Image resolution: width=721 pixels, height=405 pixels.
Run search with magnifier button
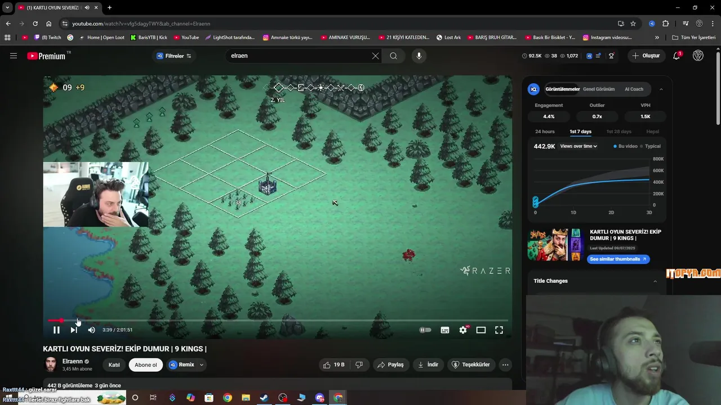(393, 56)
